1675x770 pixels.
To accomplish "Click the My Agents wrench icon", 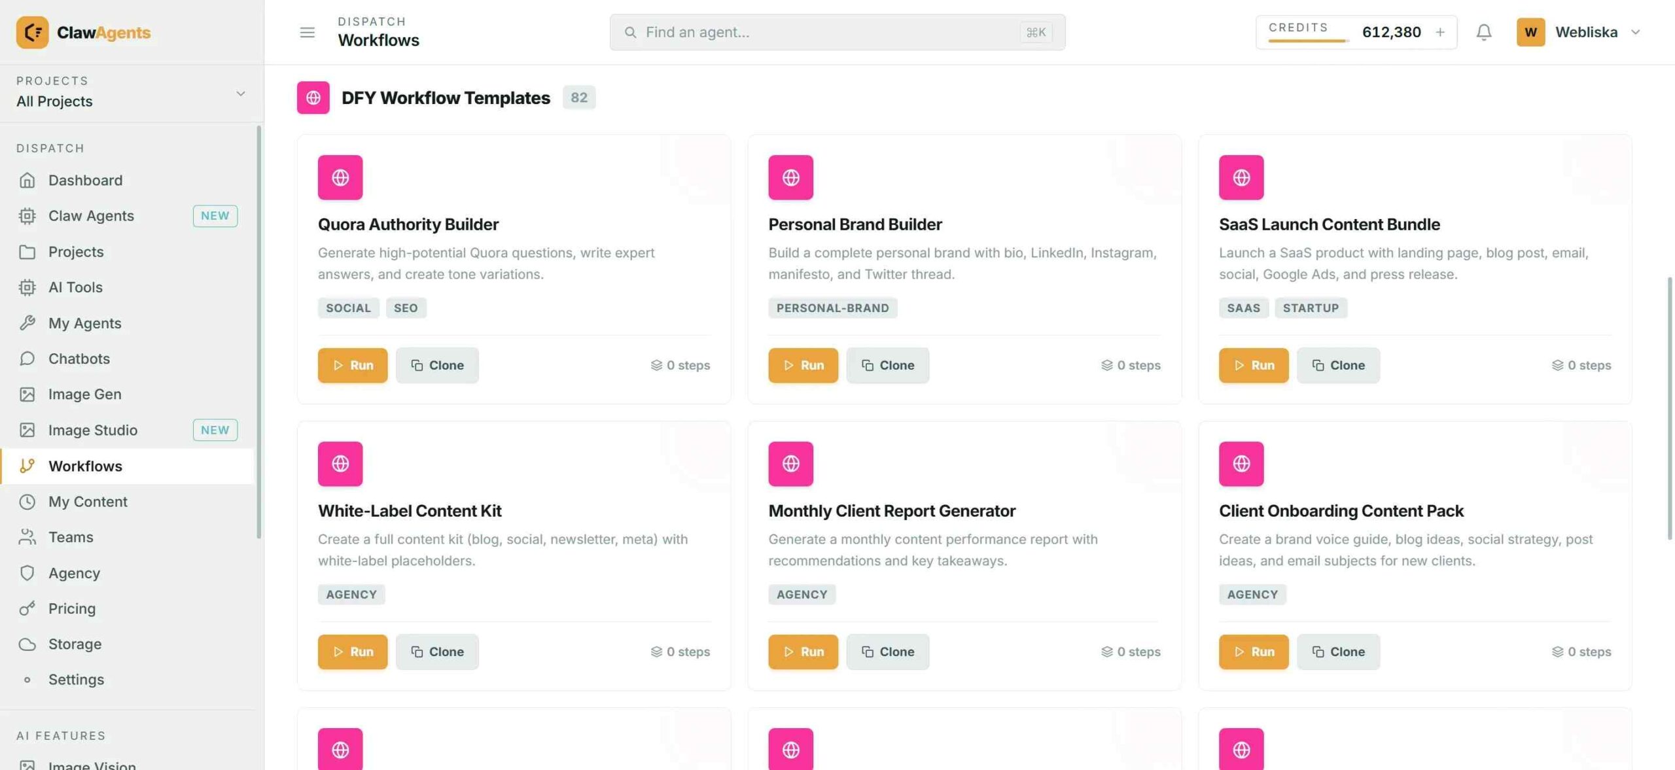I will click(27, 323).
